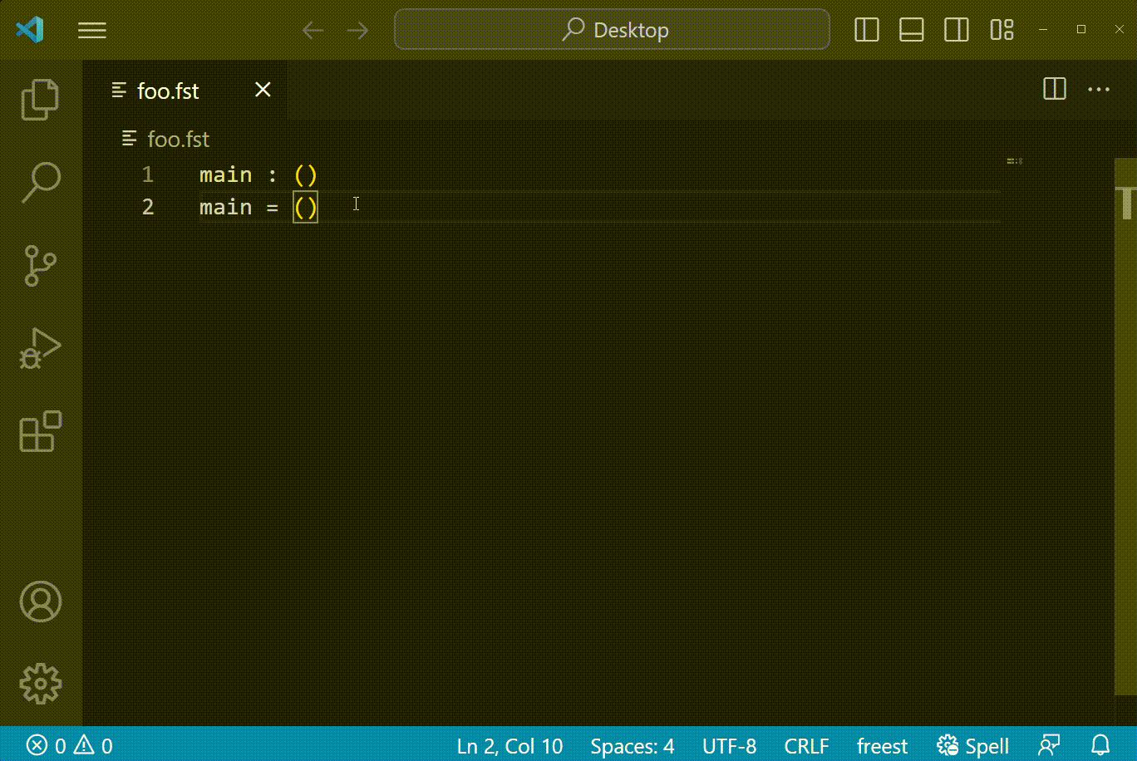Click inside the Desktop search box
Image resolution: width=1137 pixels, height=761 pixels.
coord(612,30)
